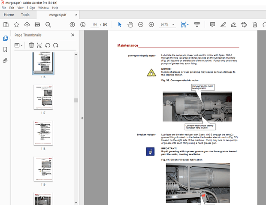This screenshot has height=205, width=266.
Task: Click the 'Fig. 56: Conveyor electric motor' caption
Action: (x=180, y=80)
